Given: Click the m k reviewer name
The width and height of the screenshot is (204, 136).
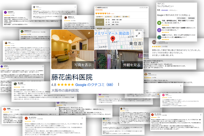Looking at the screenshot, I should coord(150,73).
